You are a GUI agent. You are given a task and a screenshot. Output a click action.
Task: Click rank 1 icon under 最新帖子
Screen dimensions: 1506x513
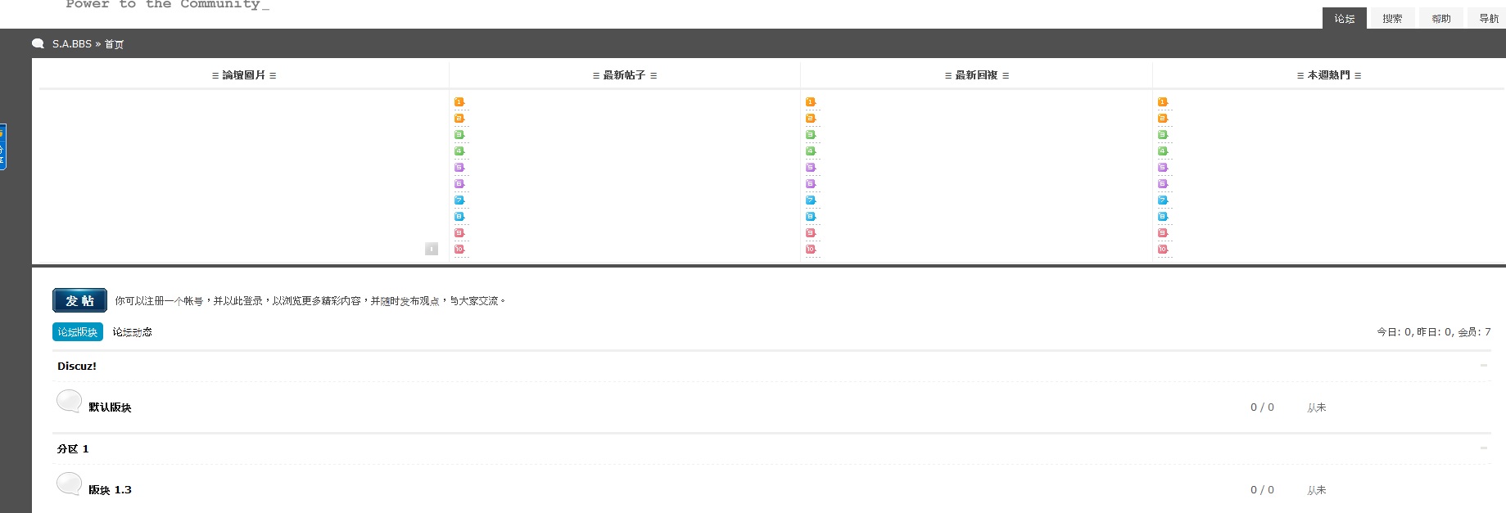tap(459, 102)
